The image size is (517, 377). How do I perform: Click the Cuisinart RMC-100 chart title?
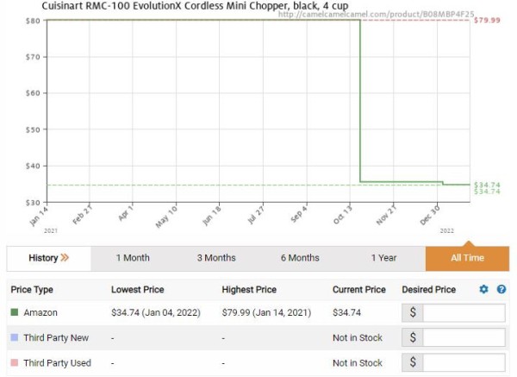[195, 6]
